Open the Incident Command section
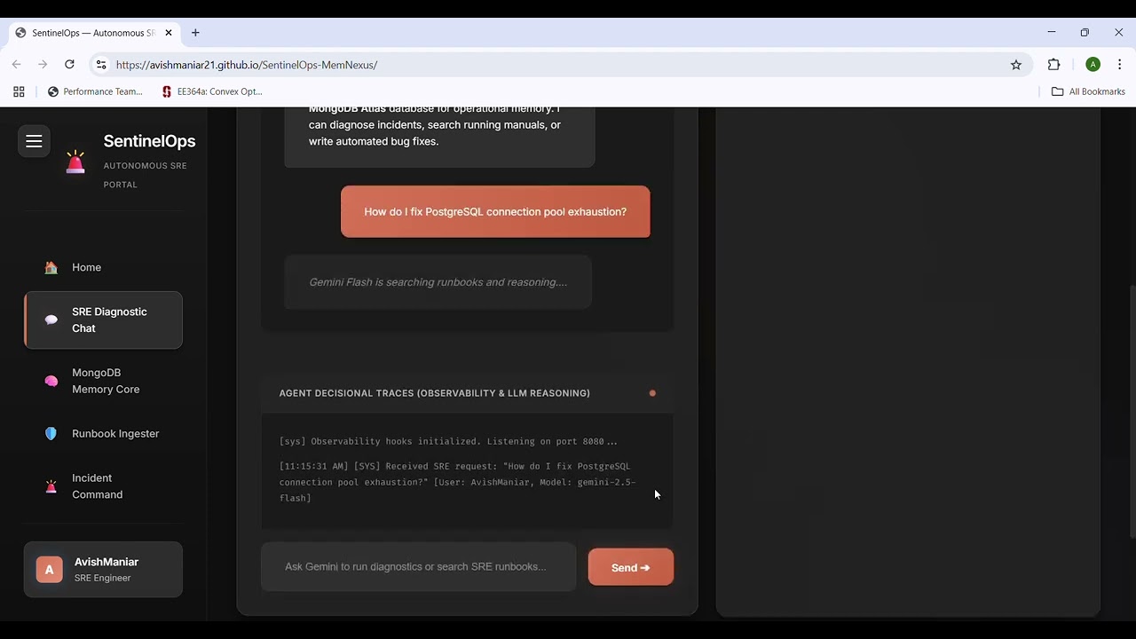The width and height of the screenshot is (1136, 639). coord(103,486)
